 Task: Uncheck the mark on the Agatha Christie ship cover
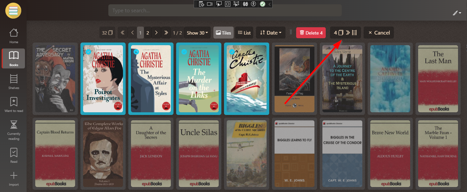232,51
